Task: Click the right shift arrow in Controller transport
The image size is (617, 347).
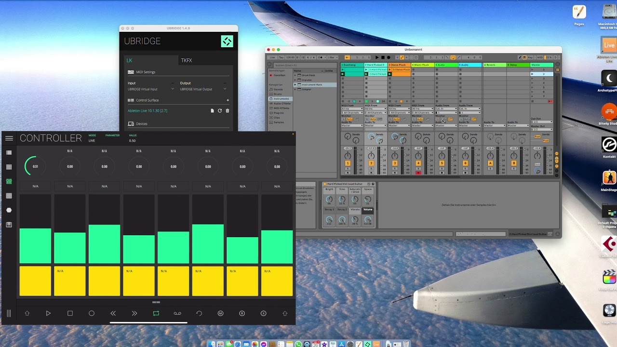Action: tap(285, 313)
